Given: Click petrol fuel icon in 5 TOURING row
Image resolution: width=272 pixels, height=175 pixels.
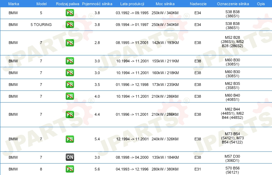Looking at the screenshot, I should pyautogui.click(x=70, y=24).
